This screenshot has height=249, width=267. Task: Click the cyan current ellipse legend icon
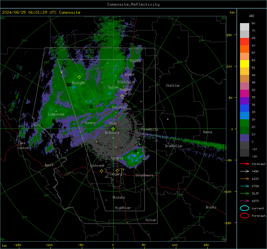click(244, 208)
